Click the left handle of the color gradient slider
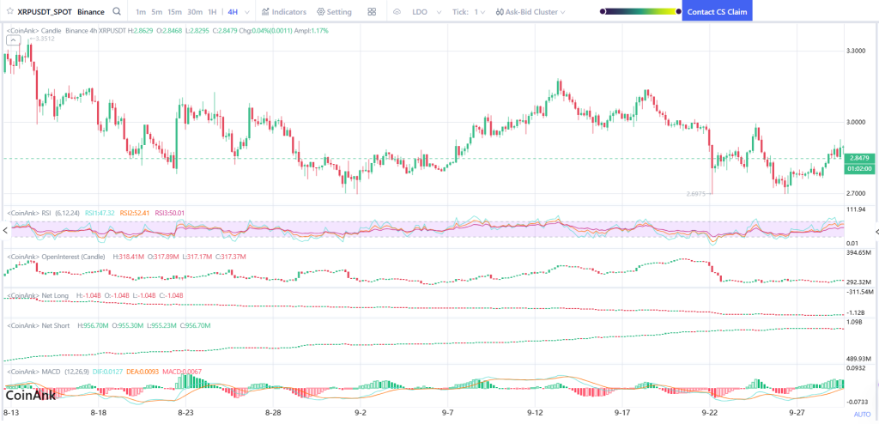The width and height of the screenshot is (879, 424). pyautogui.click(x=603, y=11)
